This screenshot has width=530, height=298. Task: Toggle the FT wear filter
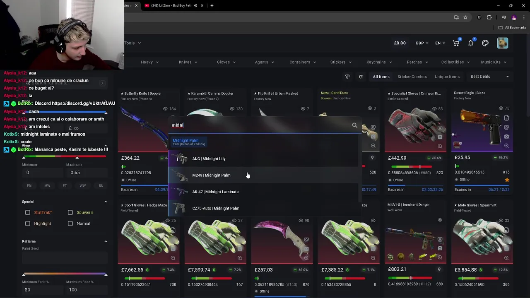coord(65,186)
